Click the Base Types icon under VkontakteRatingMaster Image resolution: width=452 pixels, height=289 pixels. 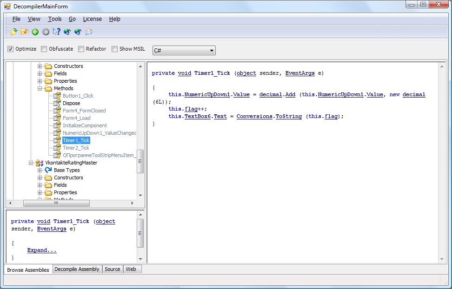(x=48, y=170)
